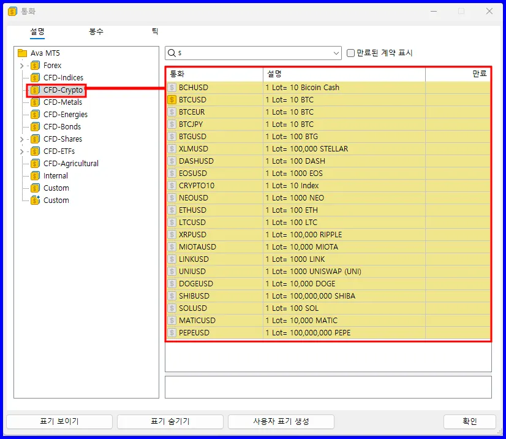
Task: Click the LTCUSD symbol dollar icon
Action: (x=172, y=222)
